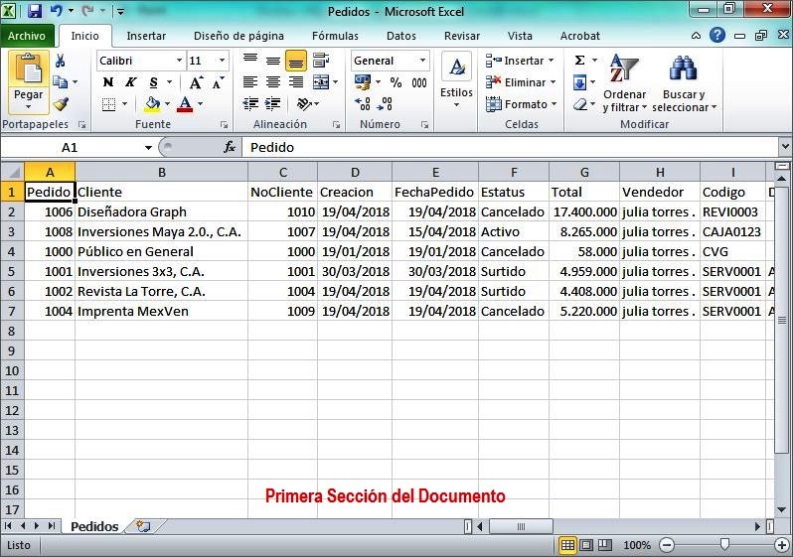The height and width of the screenshot is (557, 793).
Task: Insert new worksheet tab icon
Action: point(144,526)
